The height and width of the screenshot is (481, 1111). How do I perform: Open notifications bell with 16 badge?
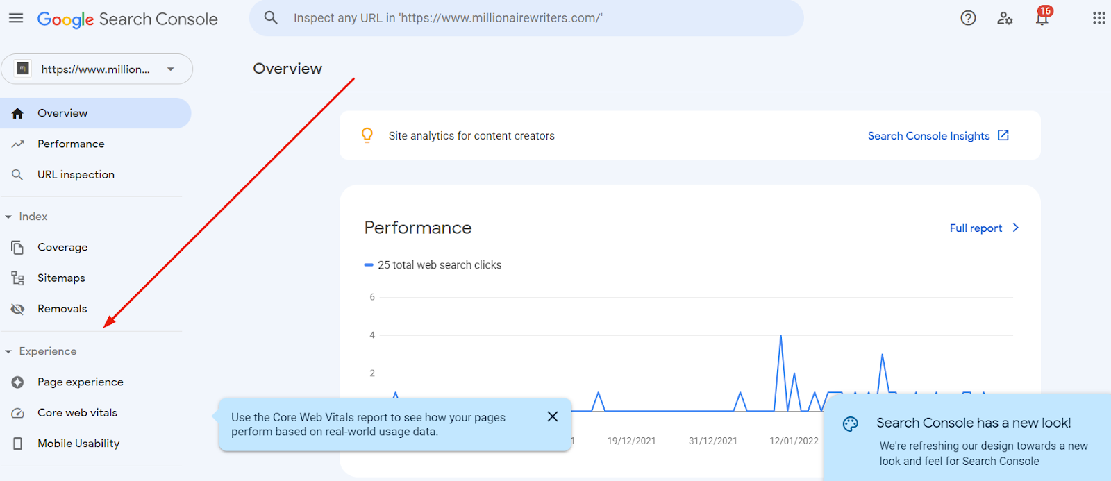coord(1042,17)
